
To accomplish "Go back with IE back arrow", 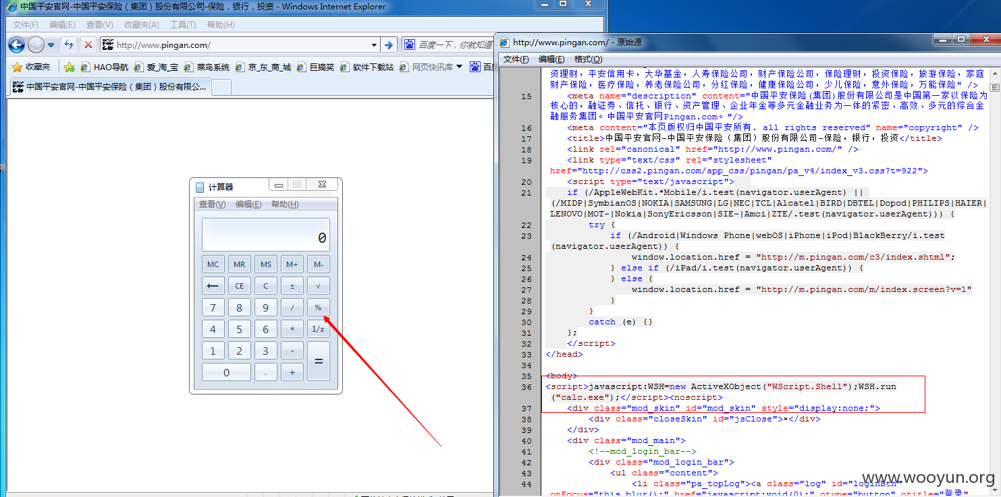I will pos(16,45).
